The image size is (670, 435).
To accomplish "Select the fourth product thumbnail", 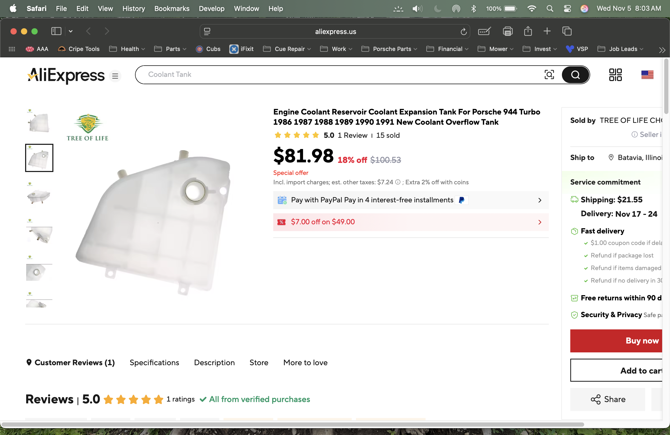I will tap(39, 231).
